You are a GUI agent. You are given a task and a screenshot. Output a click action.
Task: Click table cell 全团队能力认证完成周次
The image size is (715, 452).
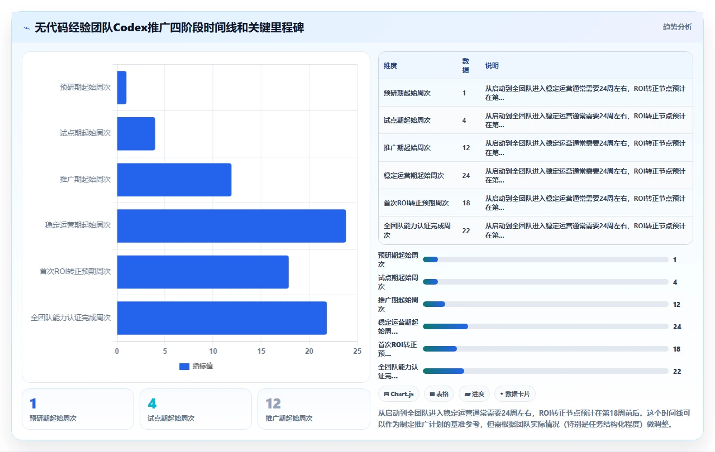pos(418,230)
